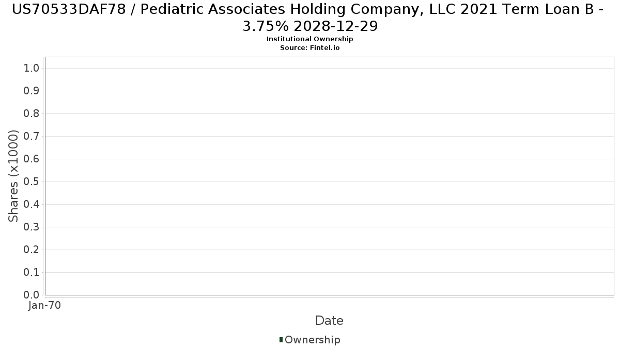Click the empty chart plot area
This screenshot has width=620, height=348.
click(329, 176)
